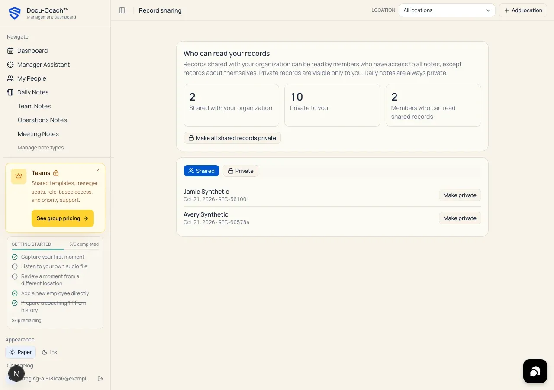Switch appearance to Paper

click(20, 352)
